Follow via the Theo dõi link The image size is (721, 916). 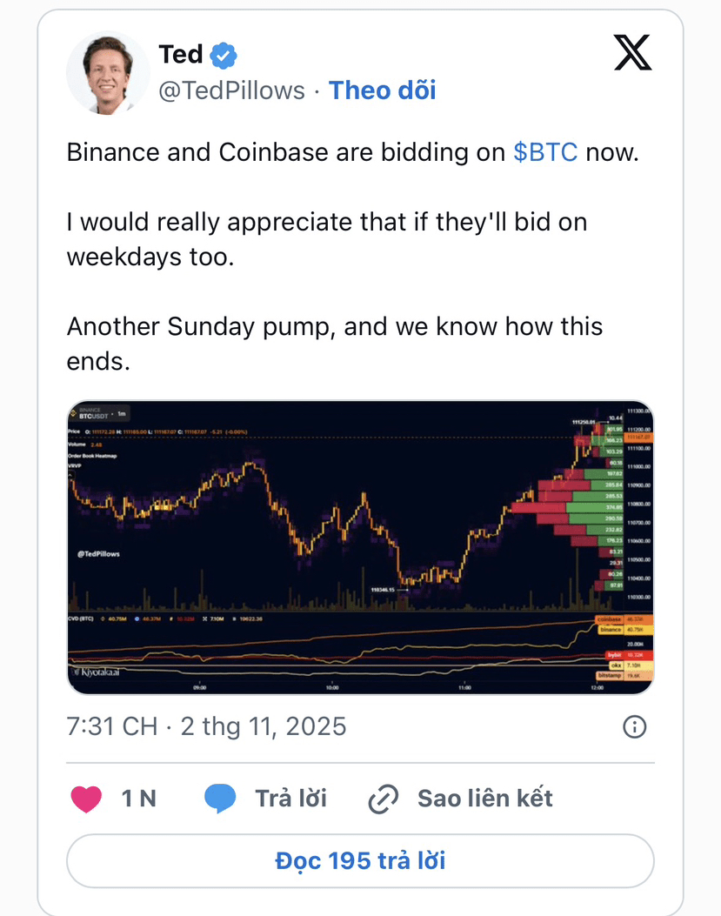point(382,90)
